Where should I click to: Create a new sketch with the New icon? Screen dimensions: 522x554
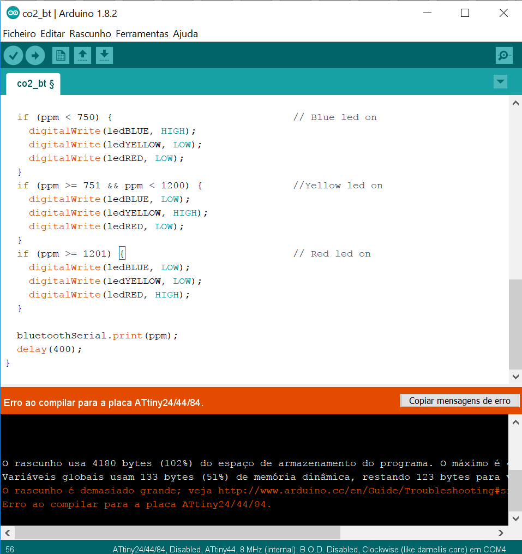coord(61,56)
